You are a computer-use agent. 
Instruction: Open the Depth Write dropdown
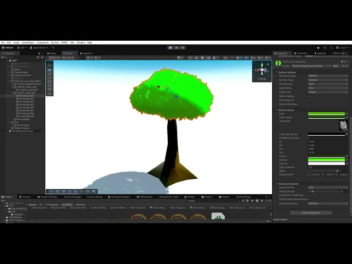pos(328,88)
